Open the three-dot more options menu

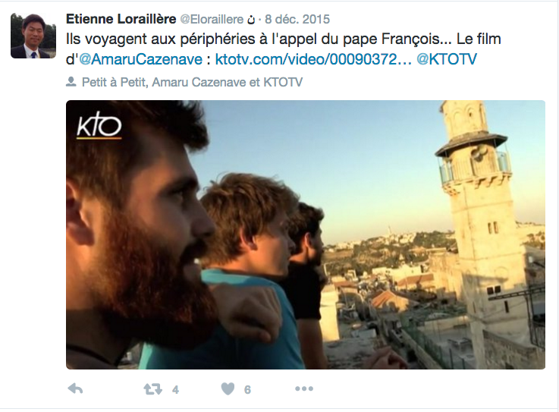coord(304,388)
